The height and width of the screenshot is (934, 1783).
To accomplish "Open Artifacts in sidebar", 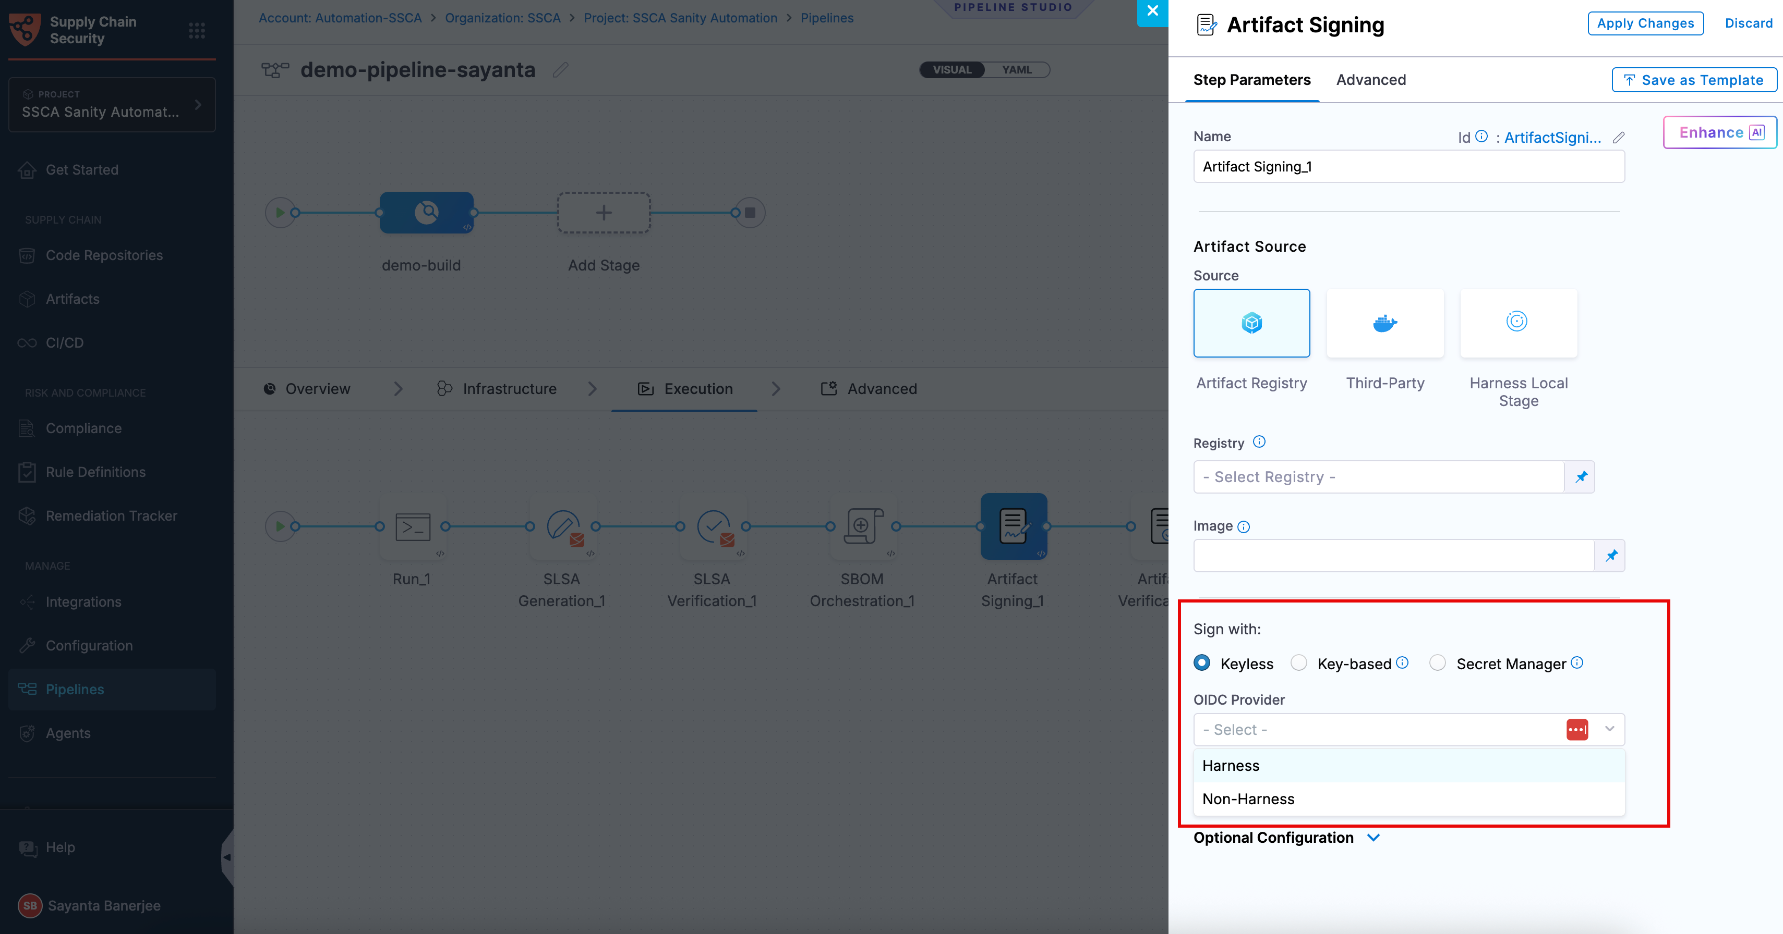I will point(72,299).
